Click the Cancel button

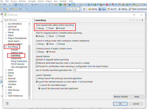(x=136, y=104)
